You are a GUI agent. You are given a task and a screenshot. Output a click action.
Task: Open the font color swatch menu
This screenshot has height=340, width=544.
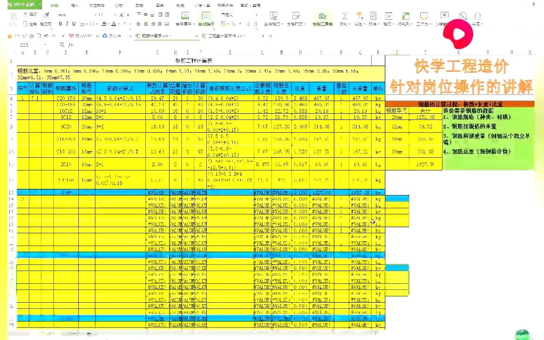113,24
